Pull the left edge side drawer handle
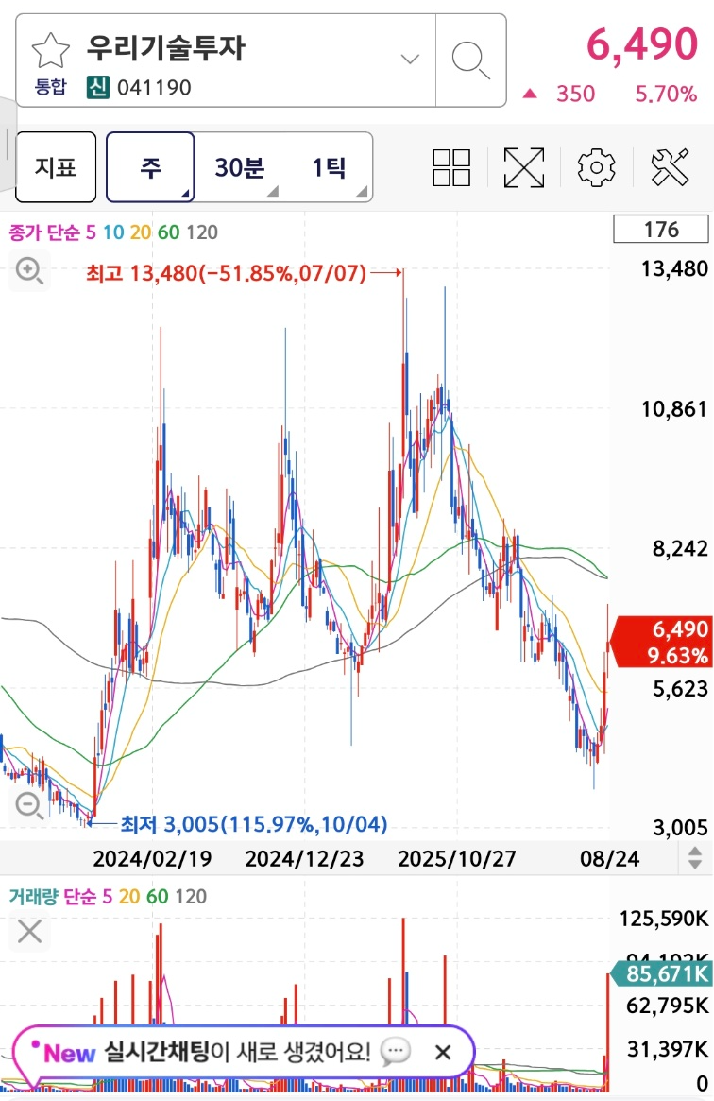Viewport: 714px width, 1101px height. click(x=7, y=144)
